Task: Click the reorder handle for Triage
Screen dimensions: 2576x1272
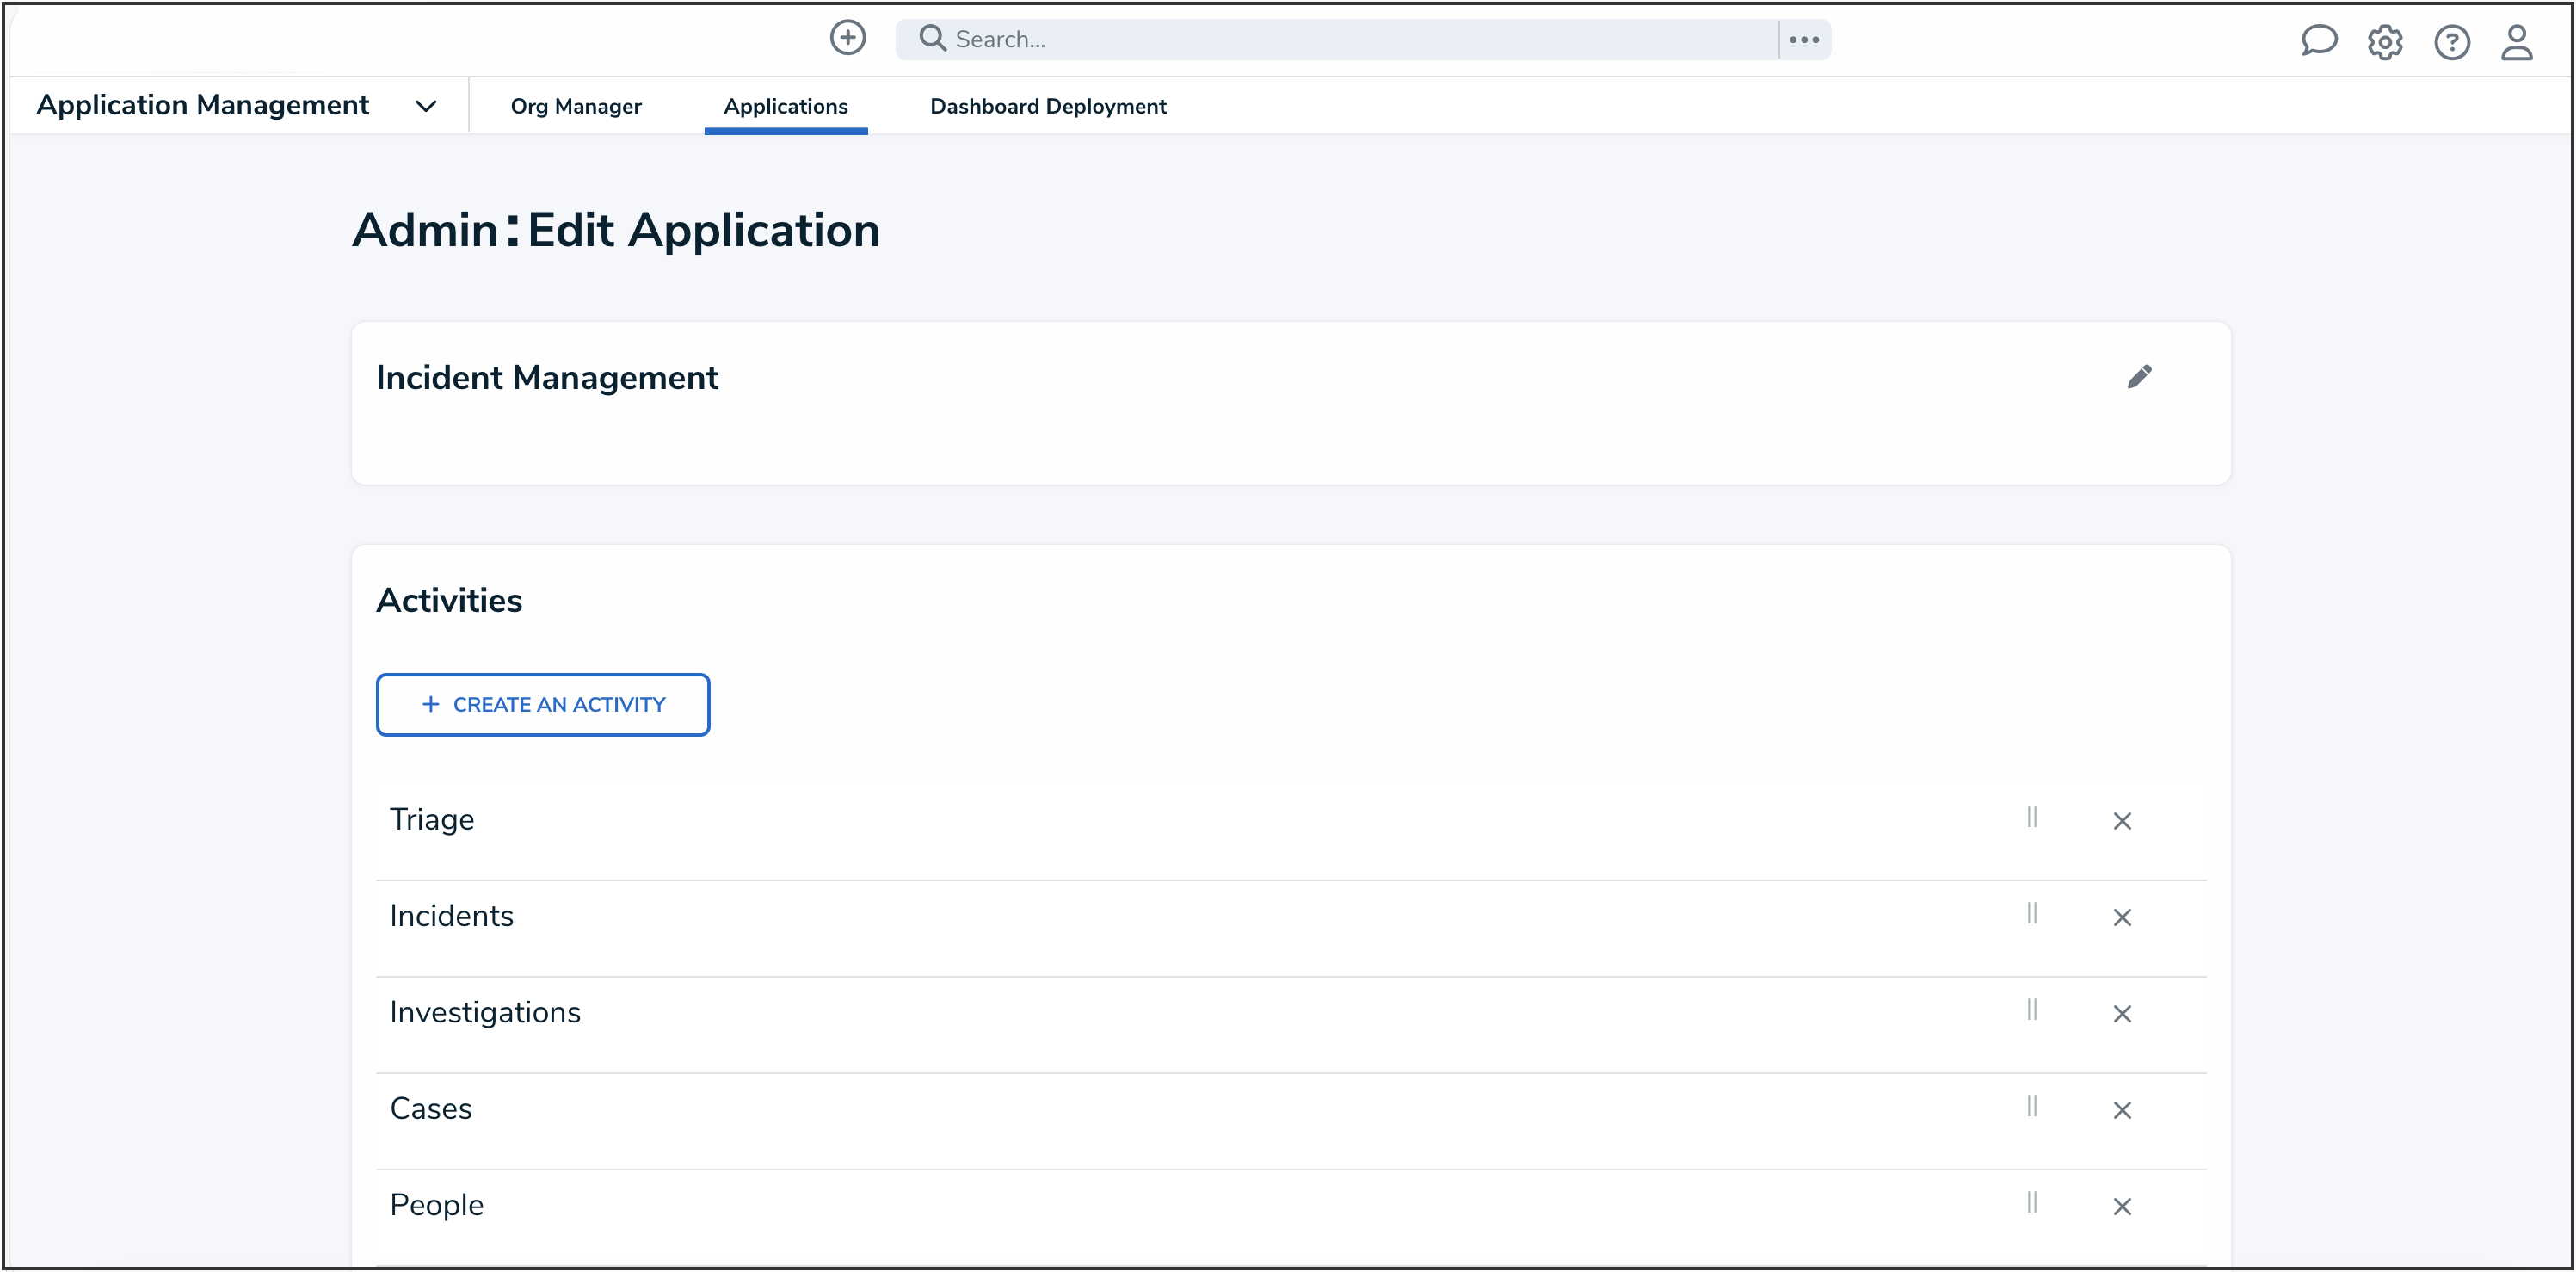Action: pos(2032,817)
